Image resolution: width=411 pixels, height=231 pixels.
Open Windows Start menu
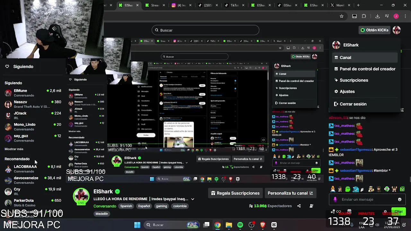coord(137,225)
